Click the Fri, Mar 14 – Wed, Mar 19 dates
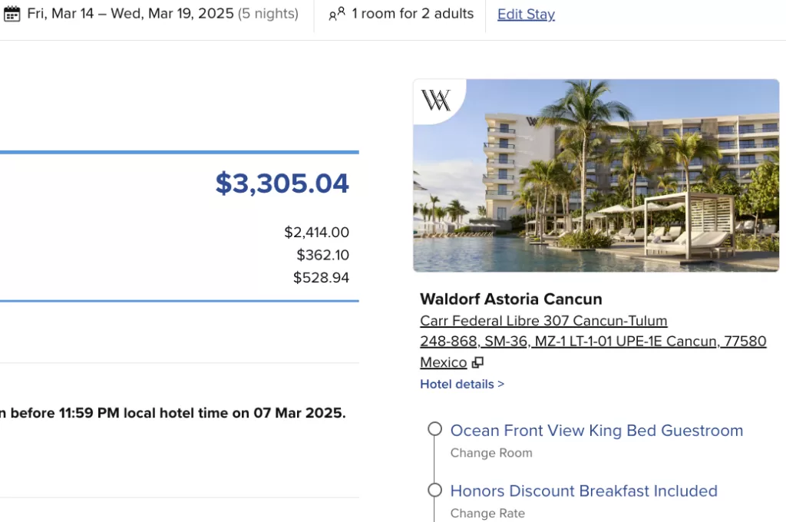The image size is (786, 522). coord(130,14)
